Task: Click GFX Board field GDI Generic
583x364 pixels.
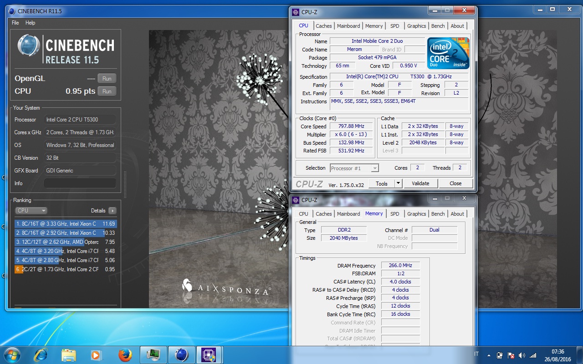Action: tap(80, 171)
